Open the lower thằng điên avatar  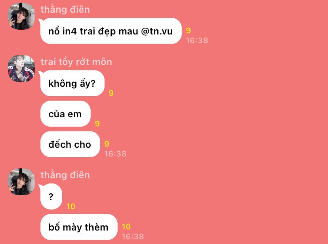21,182
